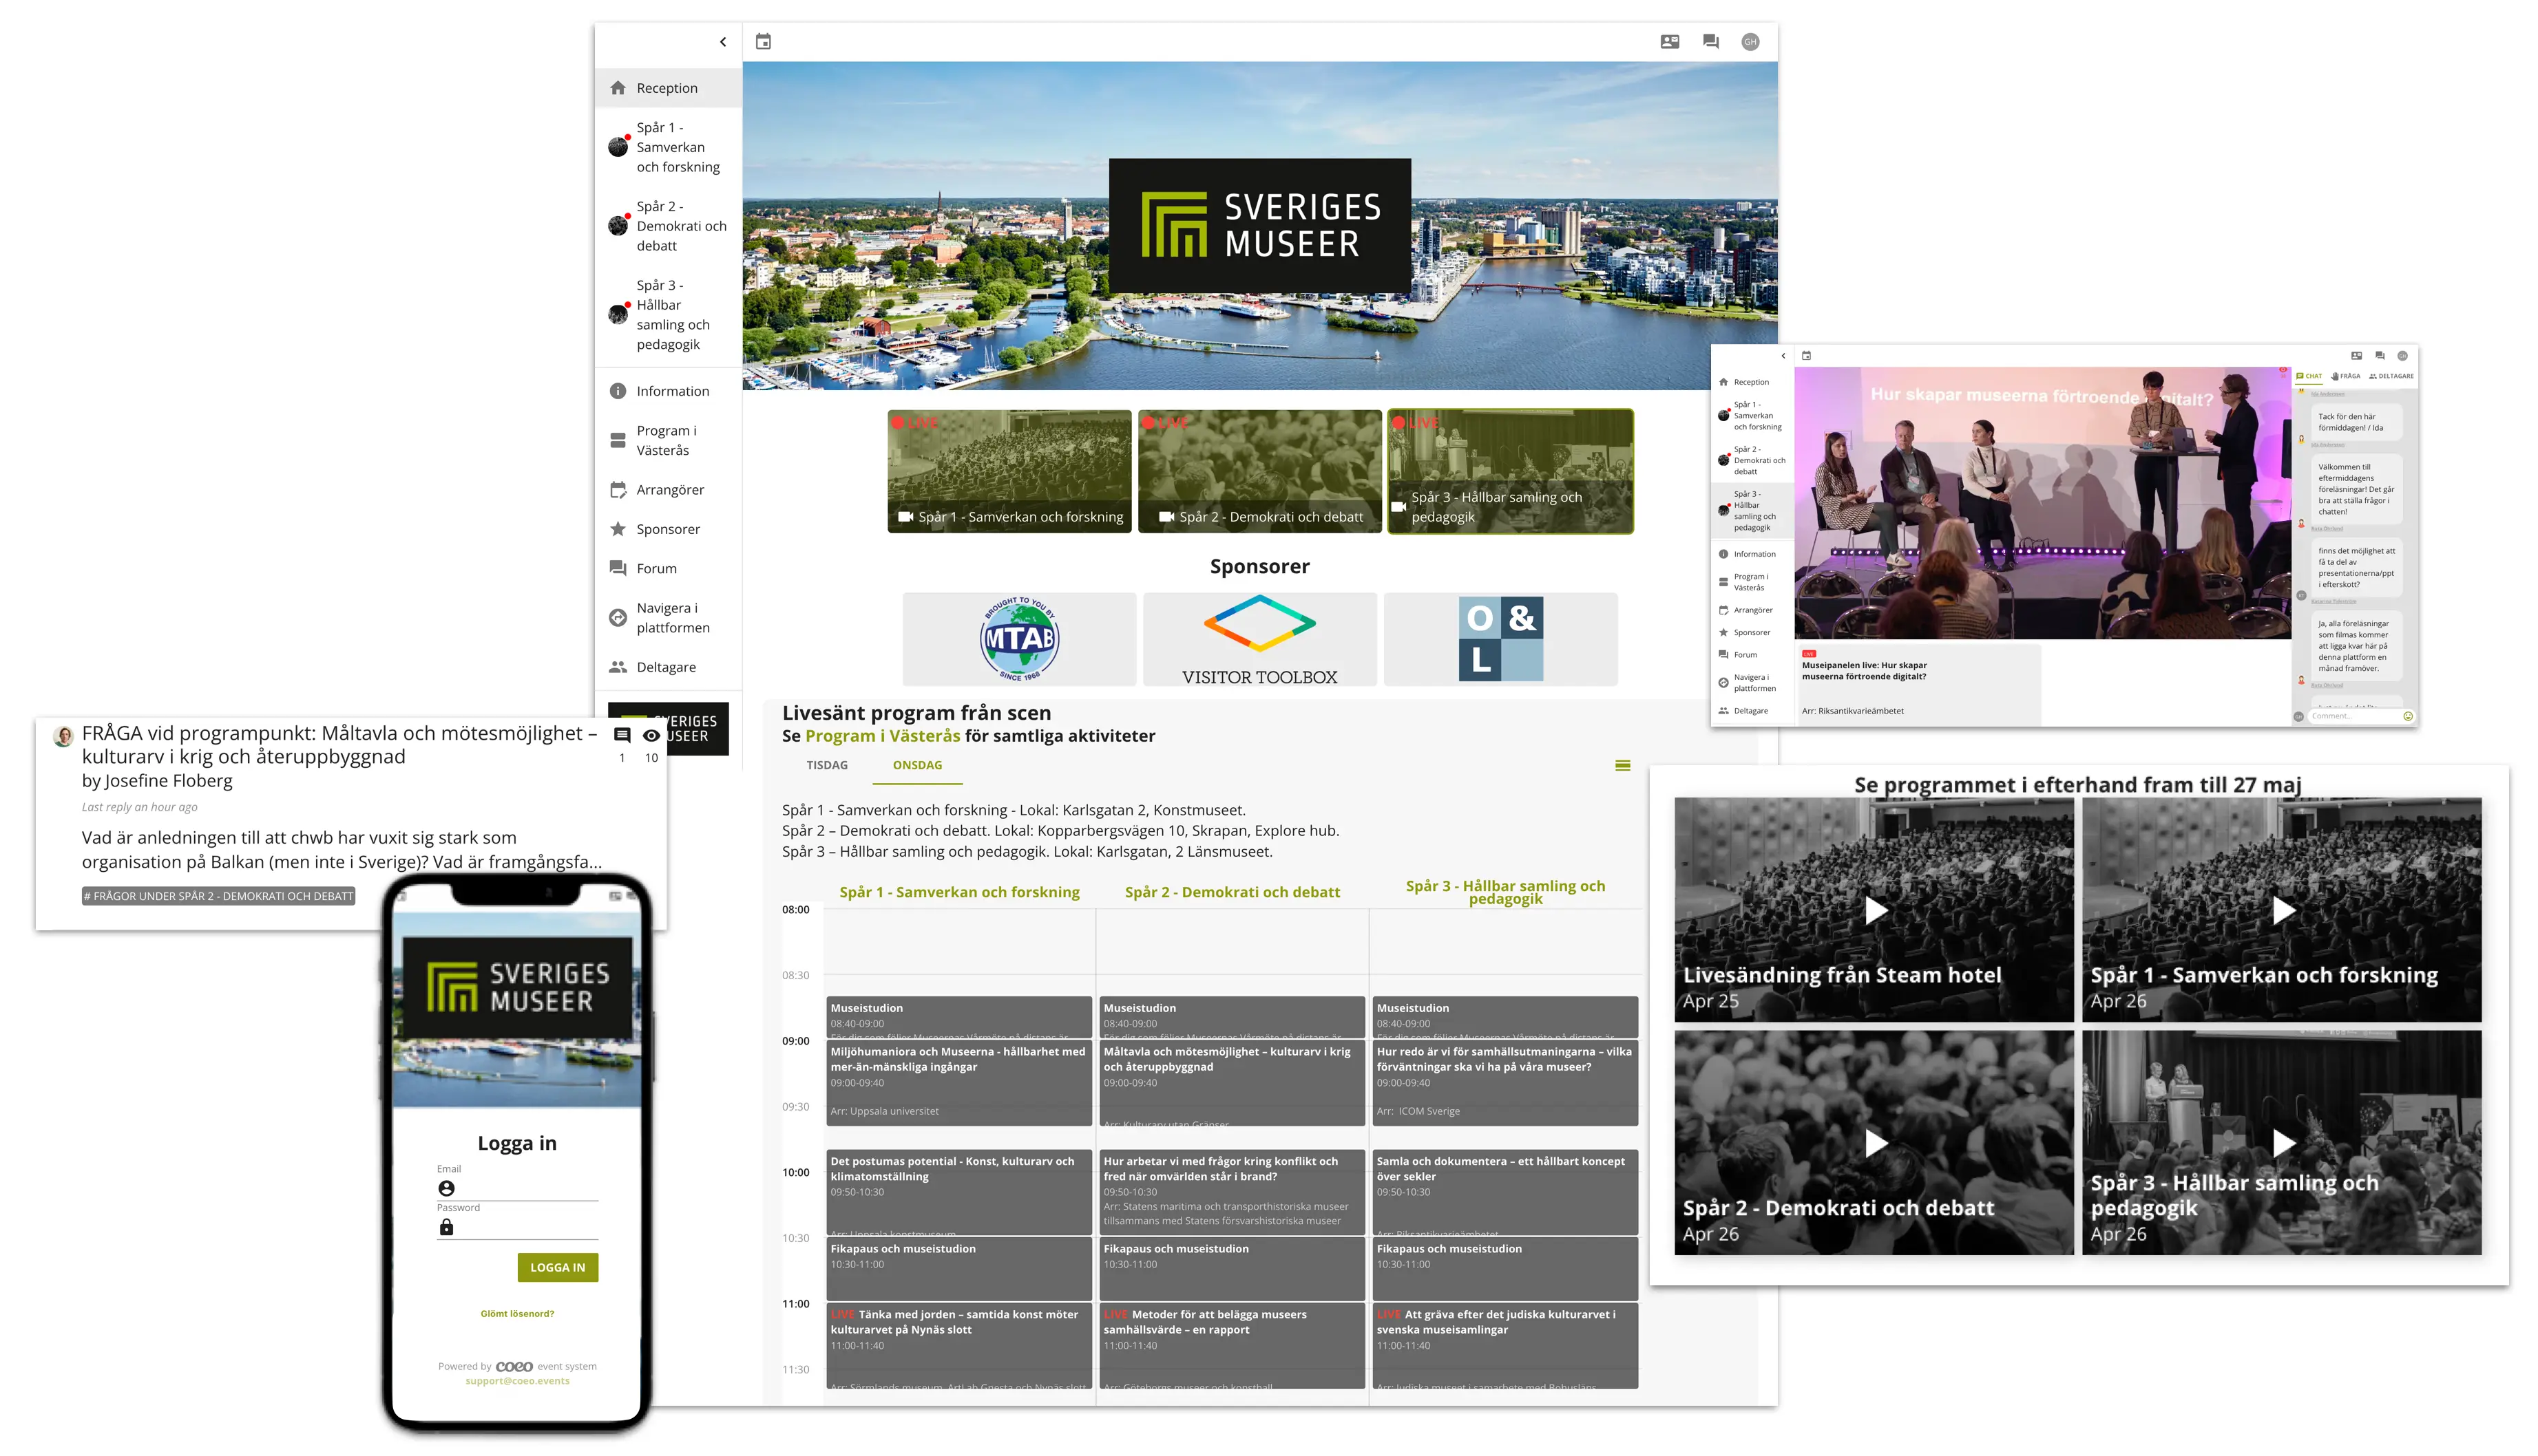The width and height of the screenshot is (2538, 1456).
Task: Click the Comment input field in chat
Action: pos(2354,716)
